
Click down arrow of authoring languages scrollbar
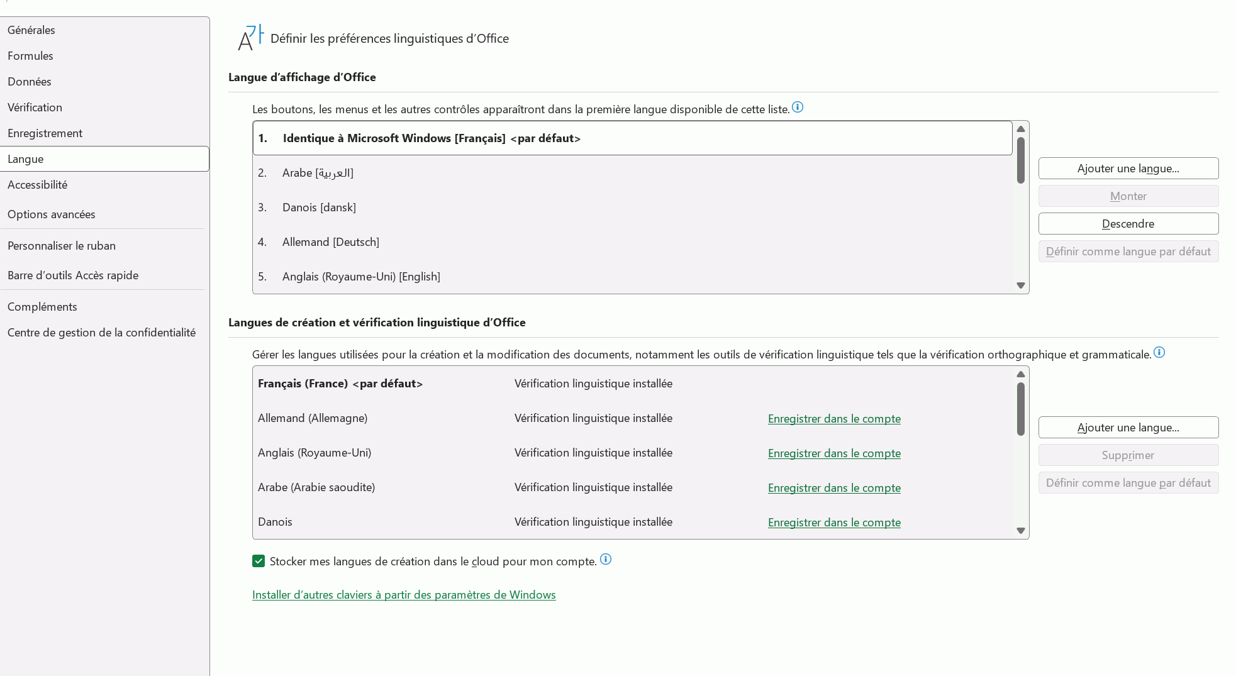1021,531
